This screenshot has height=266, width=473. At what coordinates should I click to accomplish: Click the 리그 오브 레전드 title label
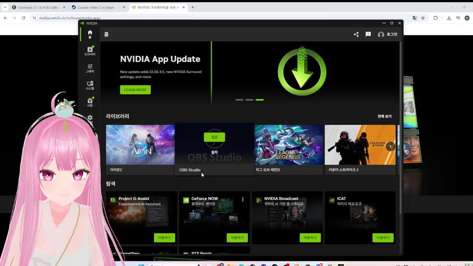point(268,170)
